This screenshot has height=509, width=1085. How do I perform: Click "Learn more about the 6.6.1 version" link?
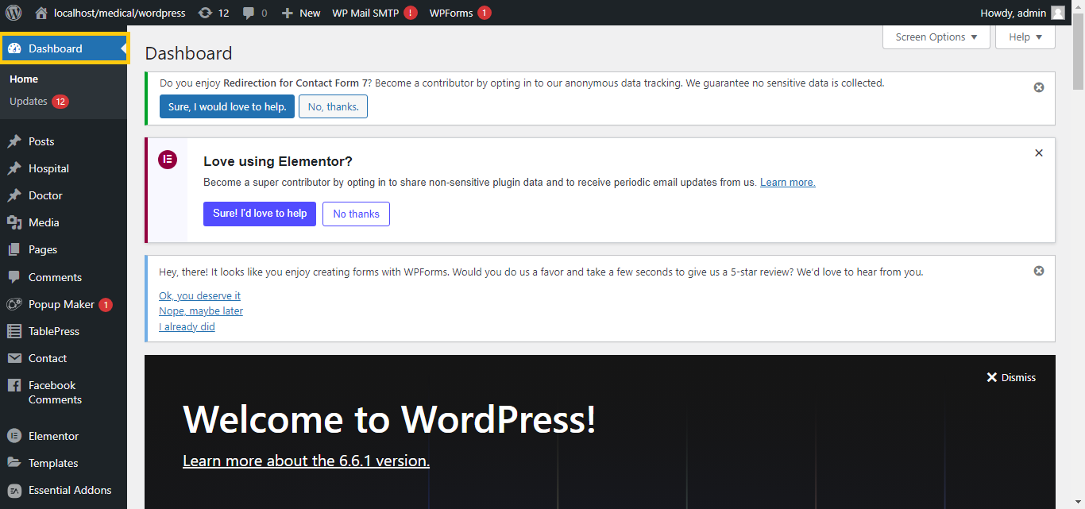[x=306, y=461]
